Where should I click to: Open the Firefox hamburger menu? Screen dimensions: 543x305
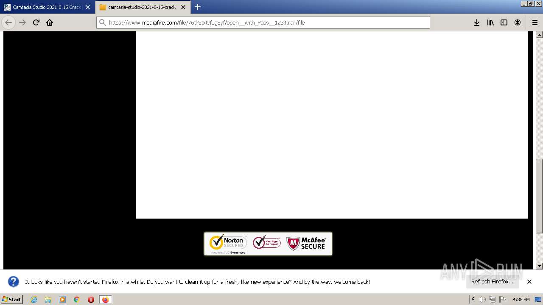coord(535,22)
